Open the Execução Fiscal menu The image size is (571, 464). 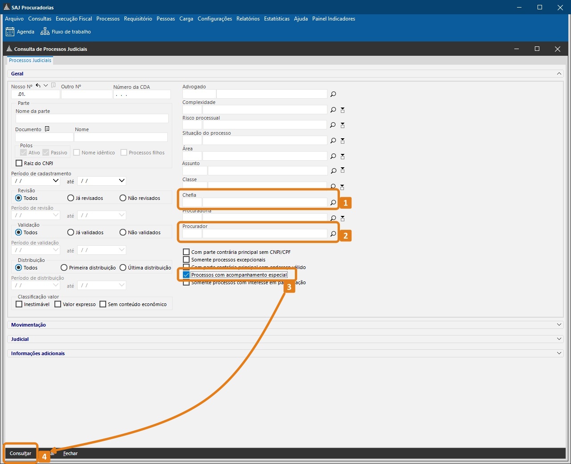(x=74, y=19)
